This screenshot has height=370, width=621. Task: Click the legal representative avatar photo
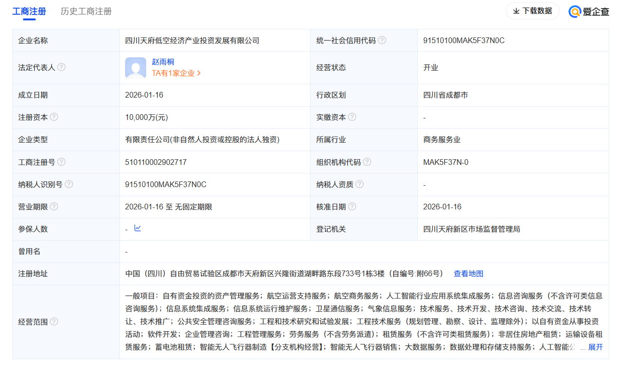[x=135, y=67]
